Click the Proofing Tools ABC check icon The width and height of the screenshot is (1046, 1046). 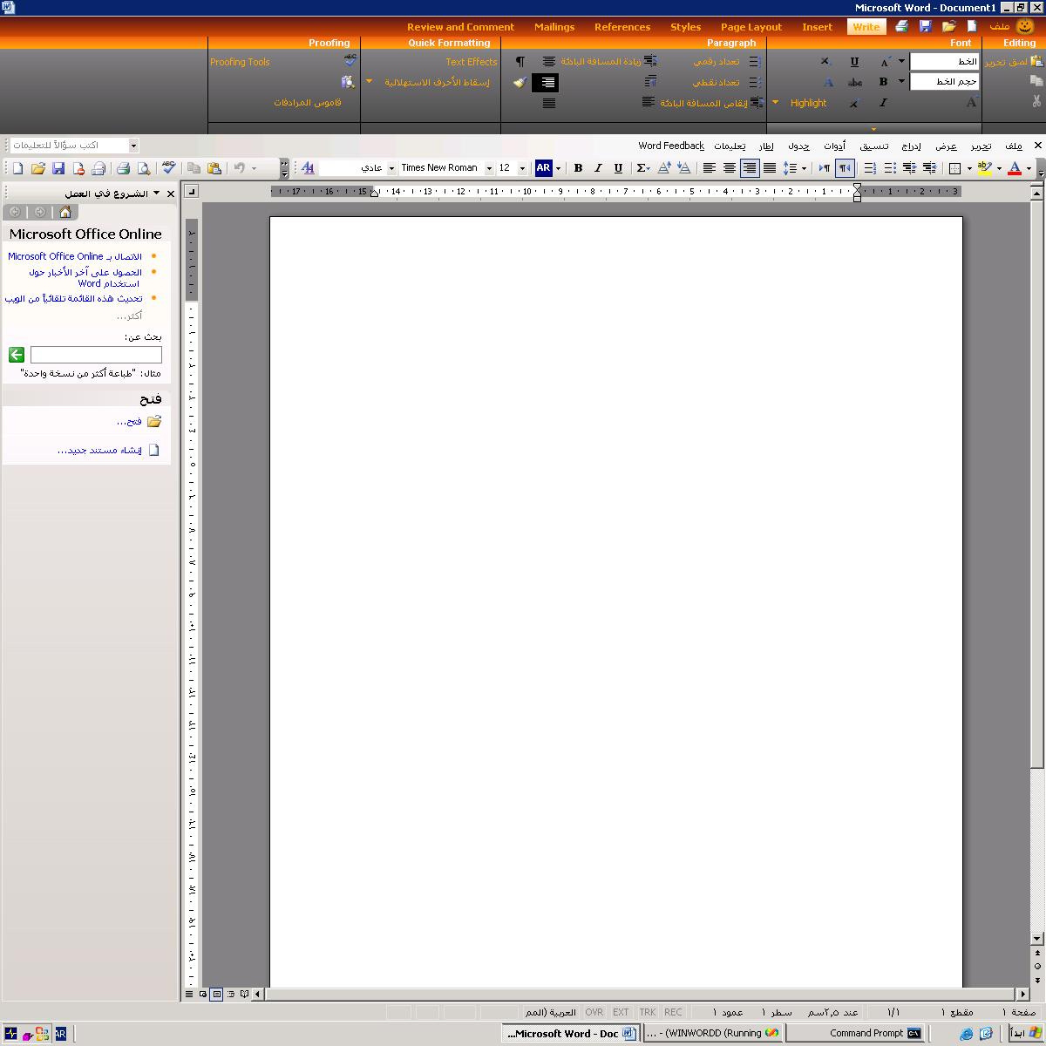pos(350,61)
